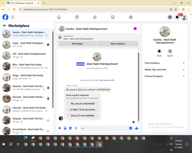Image resolution: width=192 pixels, height=153 pixels.
Task: Open Arnold David - 2bed 1bath chat
Action: coord(26,131)
